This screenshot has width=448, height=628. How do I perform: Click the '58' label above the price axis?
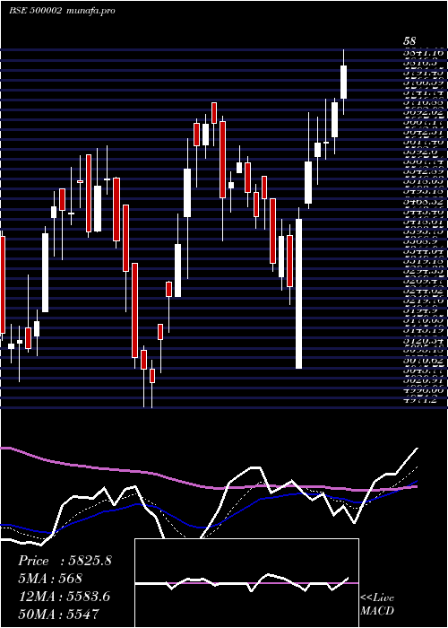409,41
